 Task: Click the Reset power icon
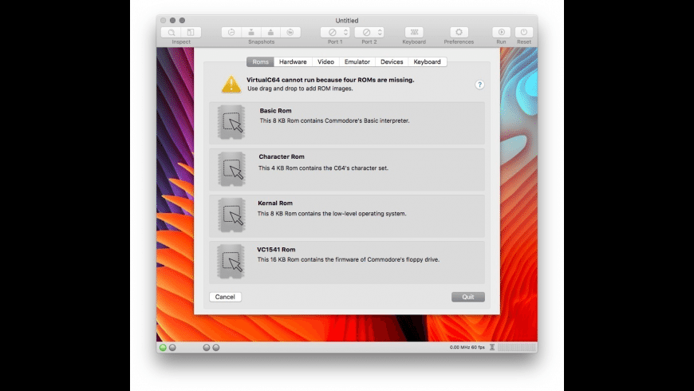tap(524, 33)
